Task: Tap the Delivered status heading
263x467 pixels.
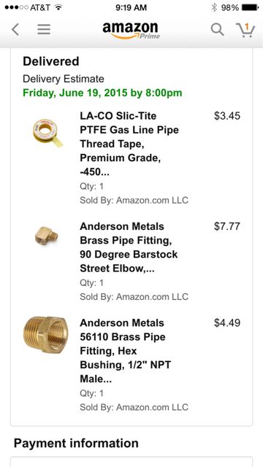Action: [x=51, y=61]
